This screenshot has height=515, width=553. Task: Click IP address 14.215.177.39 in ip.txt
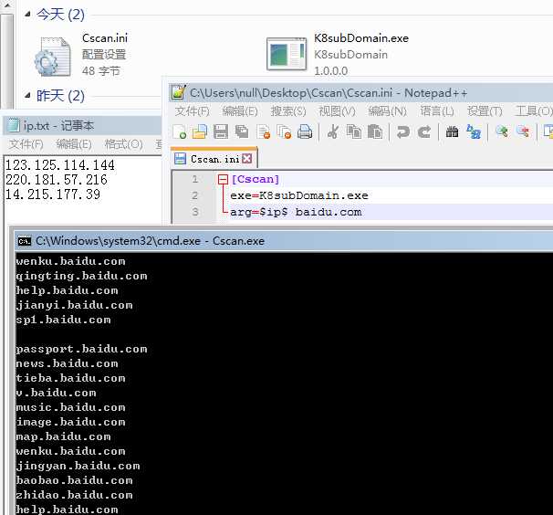coord(53,194)
